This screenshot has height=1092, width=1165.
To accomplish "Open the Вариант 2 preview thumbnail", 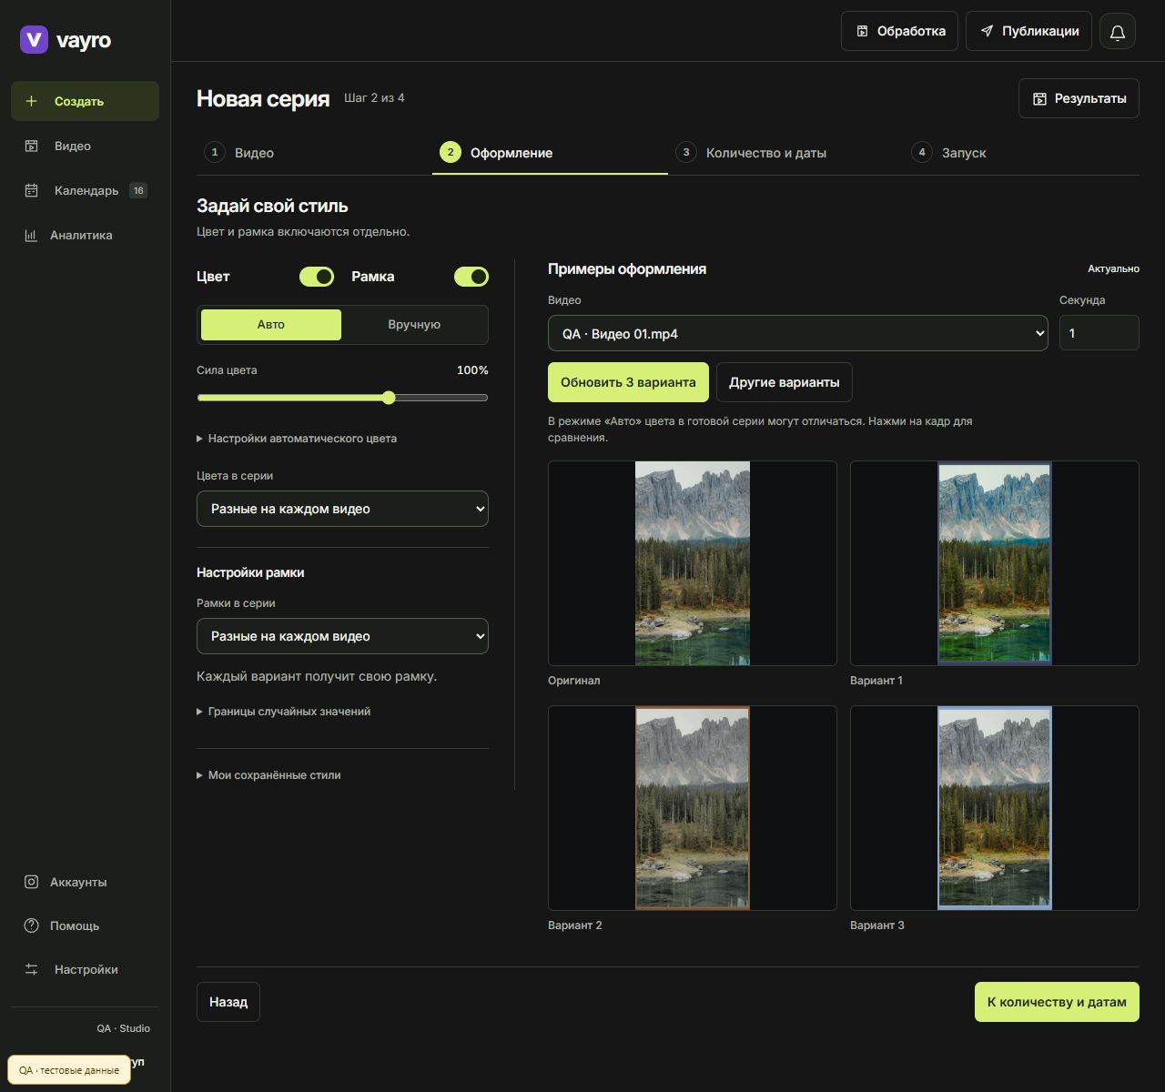I will tap(693, 808).
